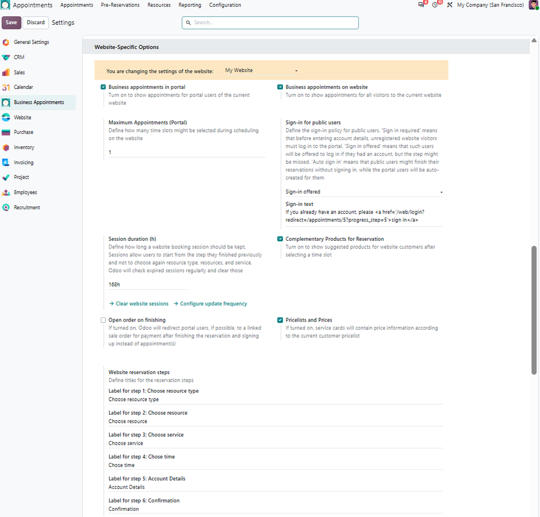This screenshot has width=540, height=517.
Task: Edit step 3 label Choose service
Action: (x=275, y=443)
